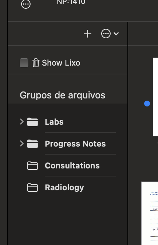
Task: Click the Progress Notes folder icon
Action: point(33,144)
